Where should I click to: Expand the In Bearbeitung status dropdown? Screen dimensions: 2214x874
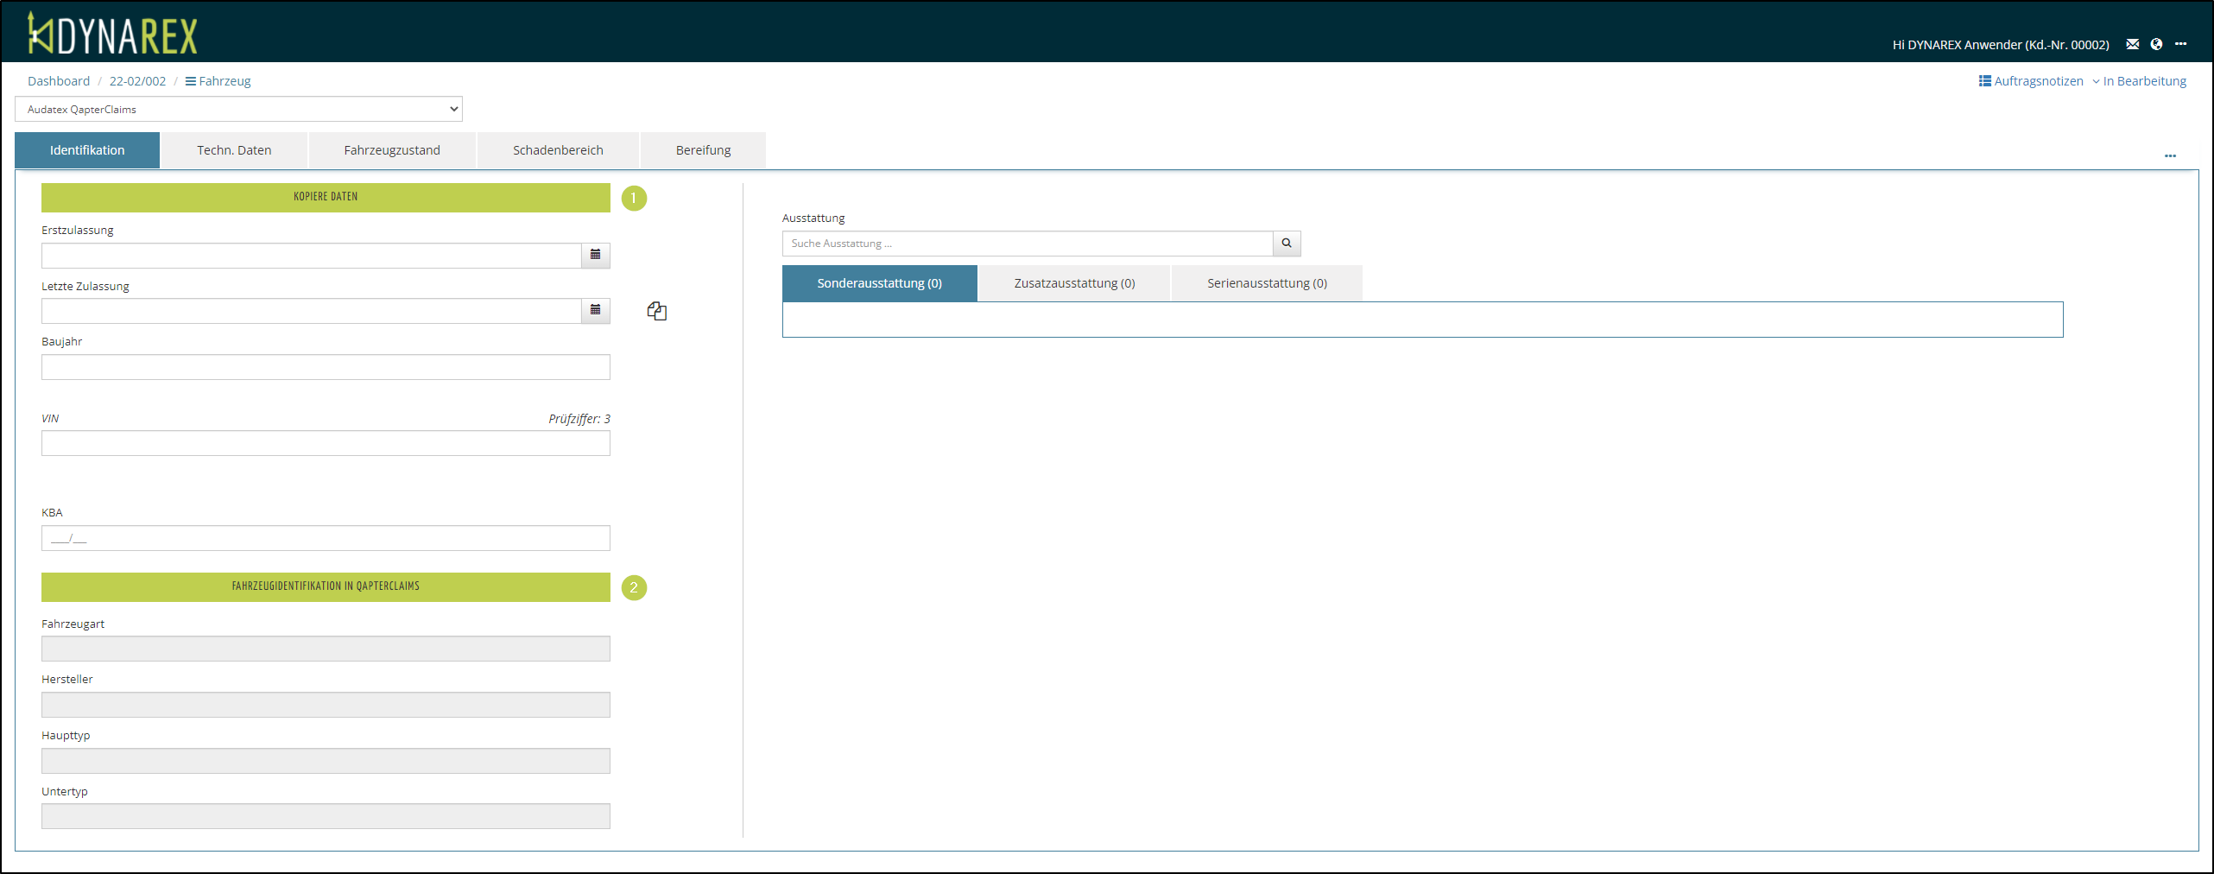[x=2139, y=81]
